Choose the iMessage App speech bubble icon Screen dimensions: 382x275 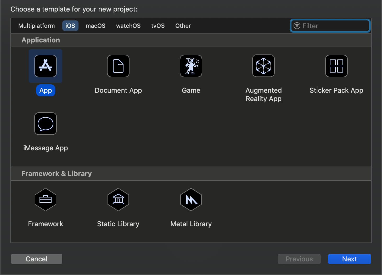tap(46, 124)
